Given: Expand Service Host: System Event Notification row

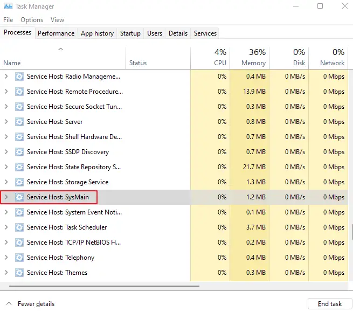Looking at the screenshot, I should pyautogui.click(x=6, y=212).
